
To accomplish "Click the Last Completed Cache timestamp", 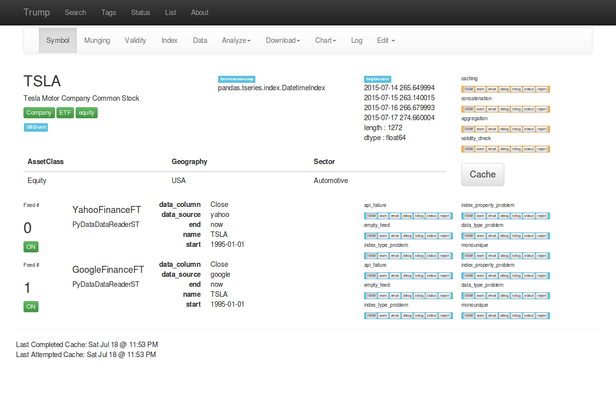I will click(87, 345).
